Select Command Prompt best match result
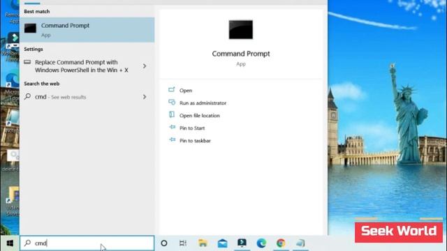 [87, 30]
